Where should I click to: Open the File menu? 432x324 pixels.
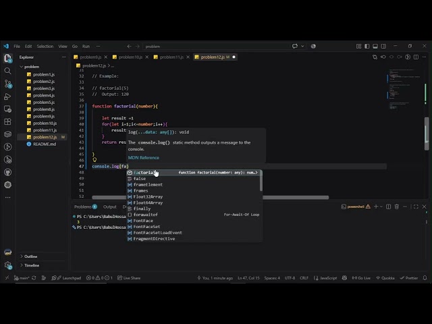point(17,47)
